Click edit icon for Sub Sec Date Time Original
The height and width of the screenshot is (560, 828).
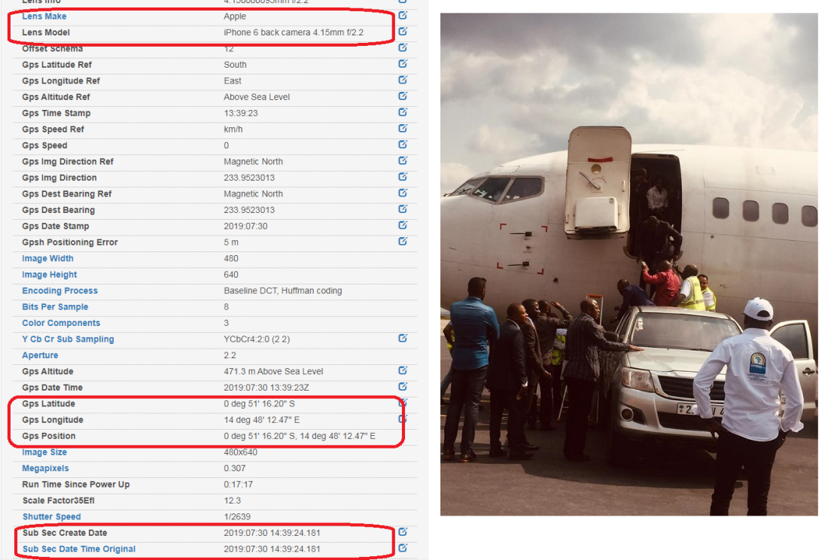click(403, 549)
